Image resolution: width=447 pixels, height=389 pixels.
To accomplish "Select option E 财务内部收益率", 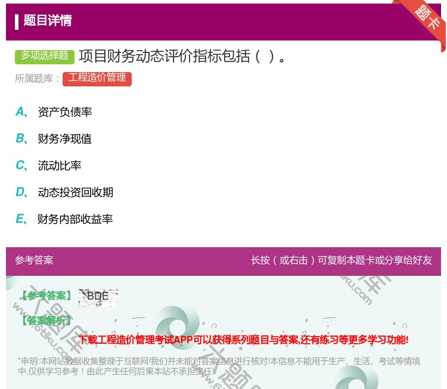I will pos(64,219).
